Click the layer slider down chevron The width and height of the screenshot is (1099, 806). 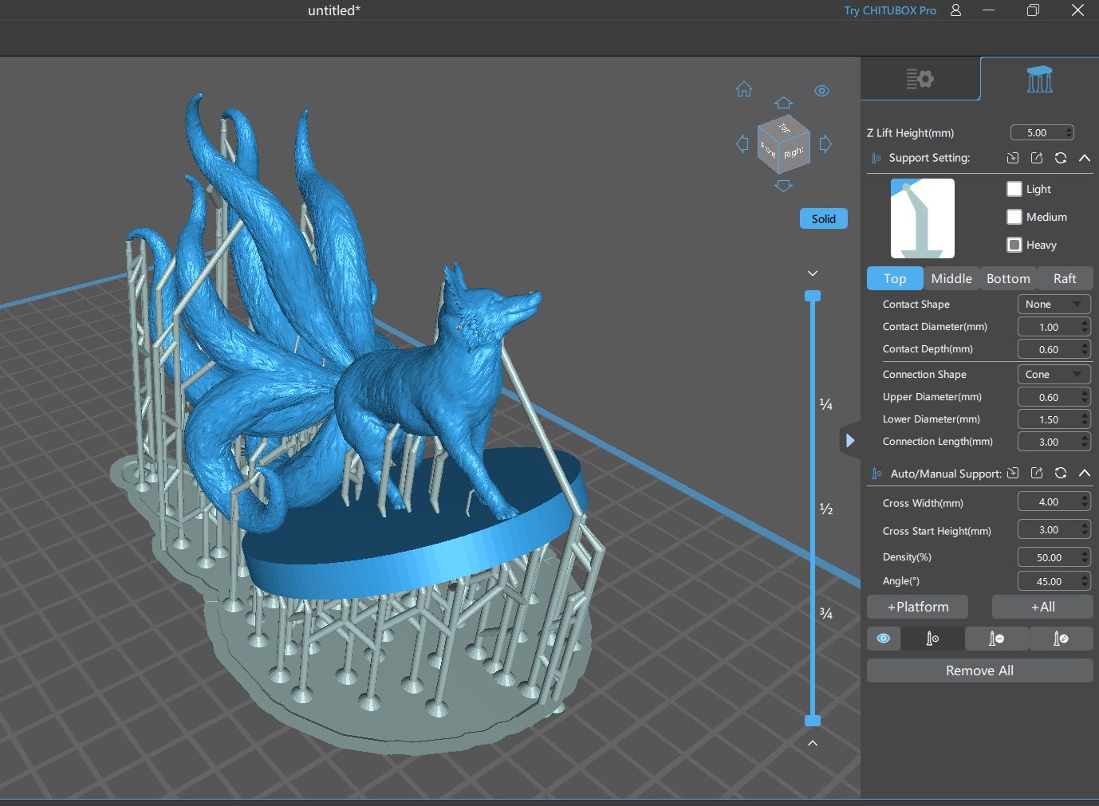coord(813,273)
